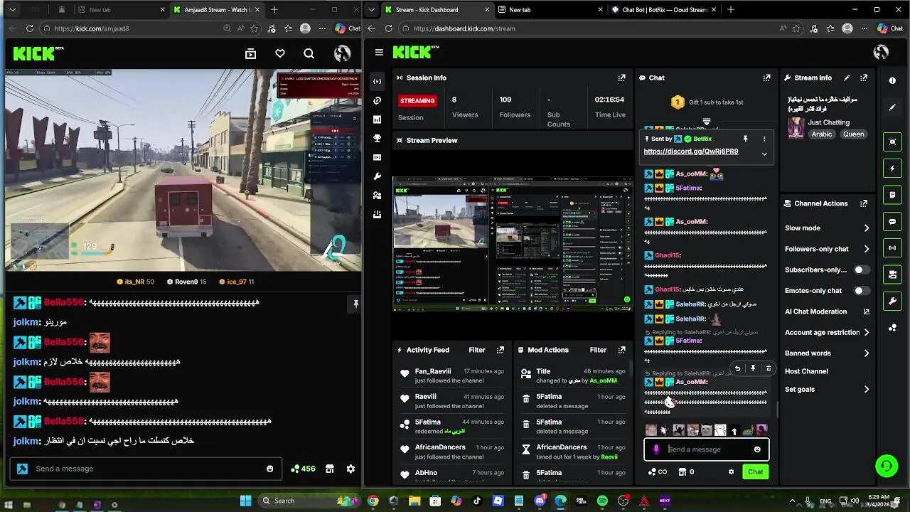The image size is (910, 512).
Task: Click the green headset support button
Action: tap(887, 466)
